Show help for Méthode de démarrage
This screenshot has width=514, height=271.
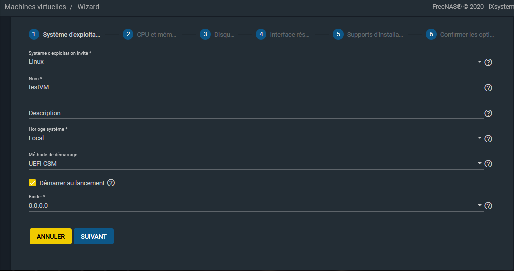488,164
